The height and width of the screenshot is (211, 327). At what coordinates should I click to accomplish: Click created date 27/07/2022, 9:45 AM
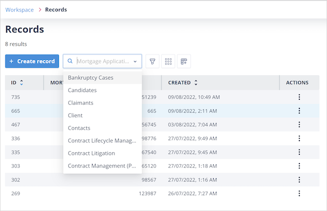pos(192,152)
